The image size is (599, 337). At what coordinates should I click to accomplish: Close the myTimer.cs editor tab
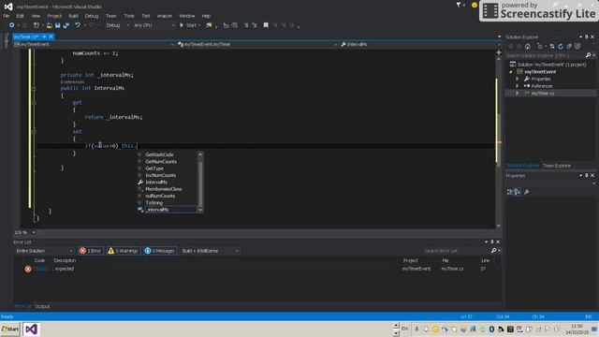[x=51, y=37]
